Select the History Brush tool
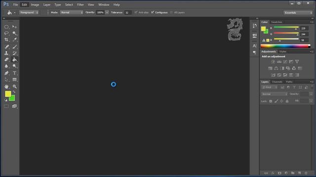 14,53
